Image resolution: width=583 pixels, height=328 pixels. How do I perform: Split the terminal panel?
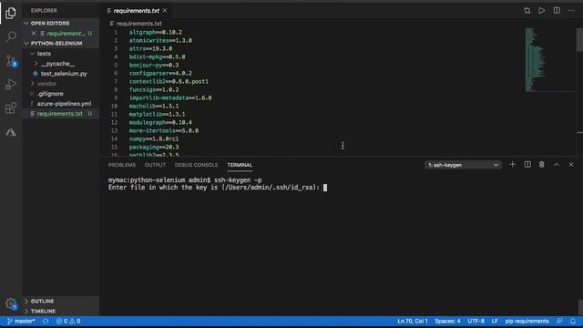coord(527,164)
